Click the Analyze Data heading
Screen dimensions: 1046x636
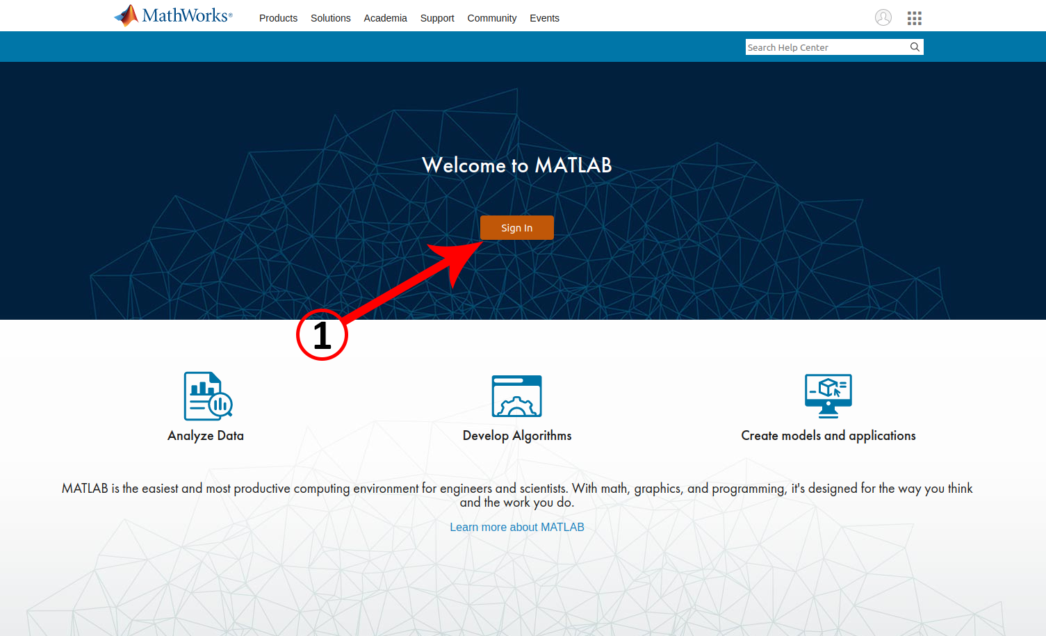(206, 436)
